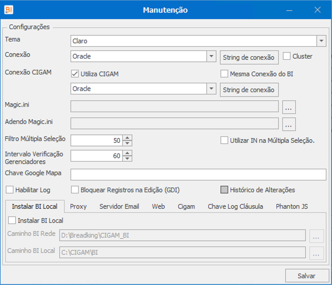Increase the Filtro Múltipla Seleção value

tap(127, 138)
